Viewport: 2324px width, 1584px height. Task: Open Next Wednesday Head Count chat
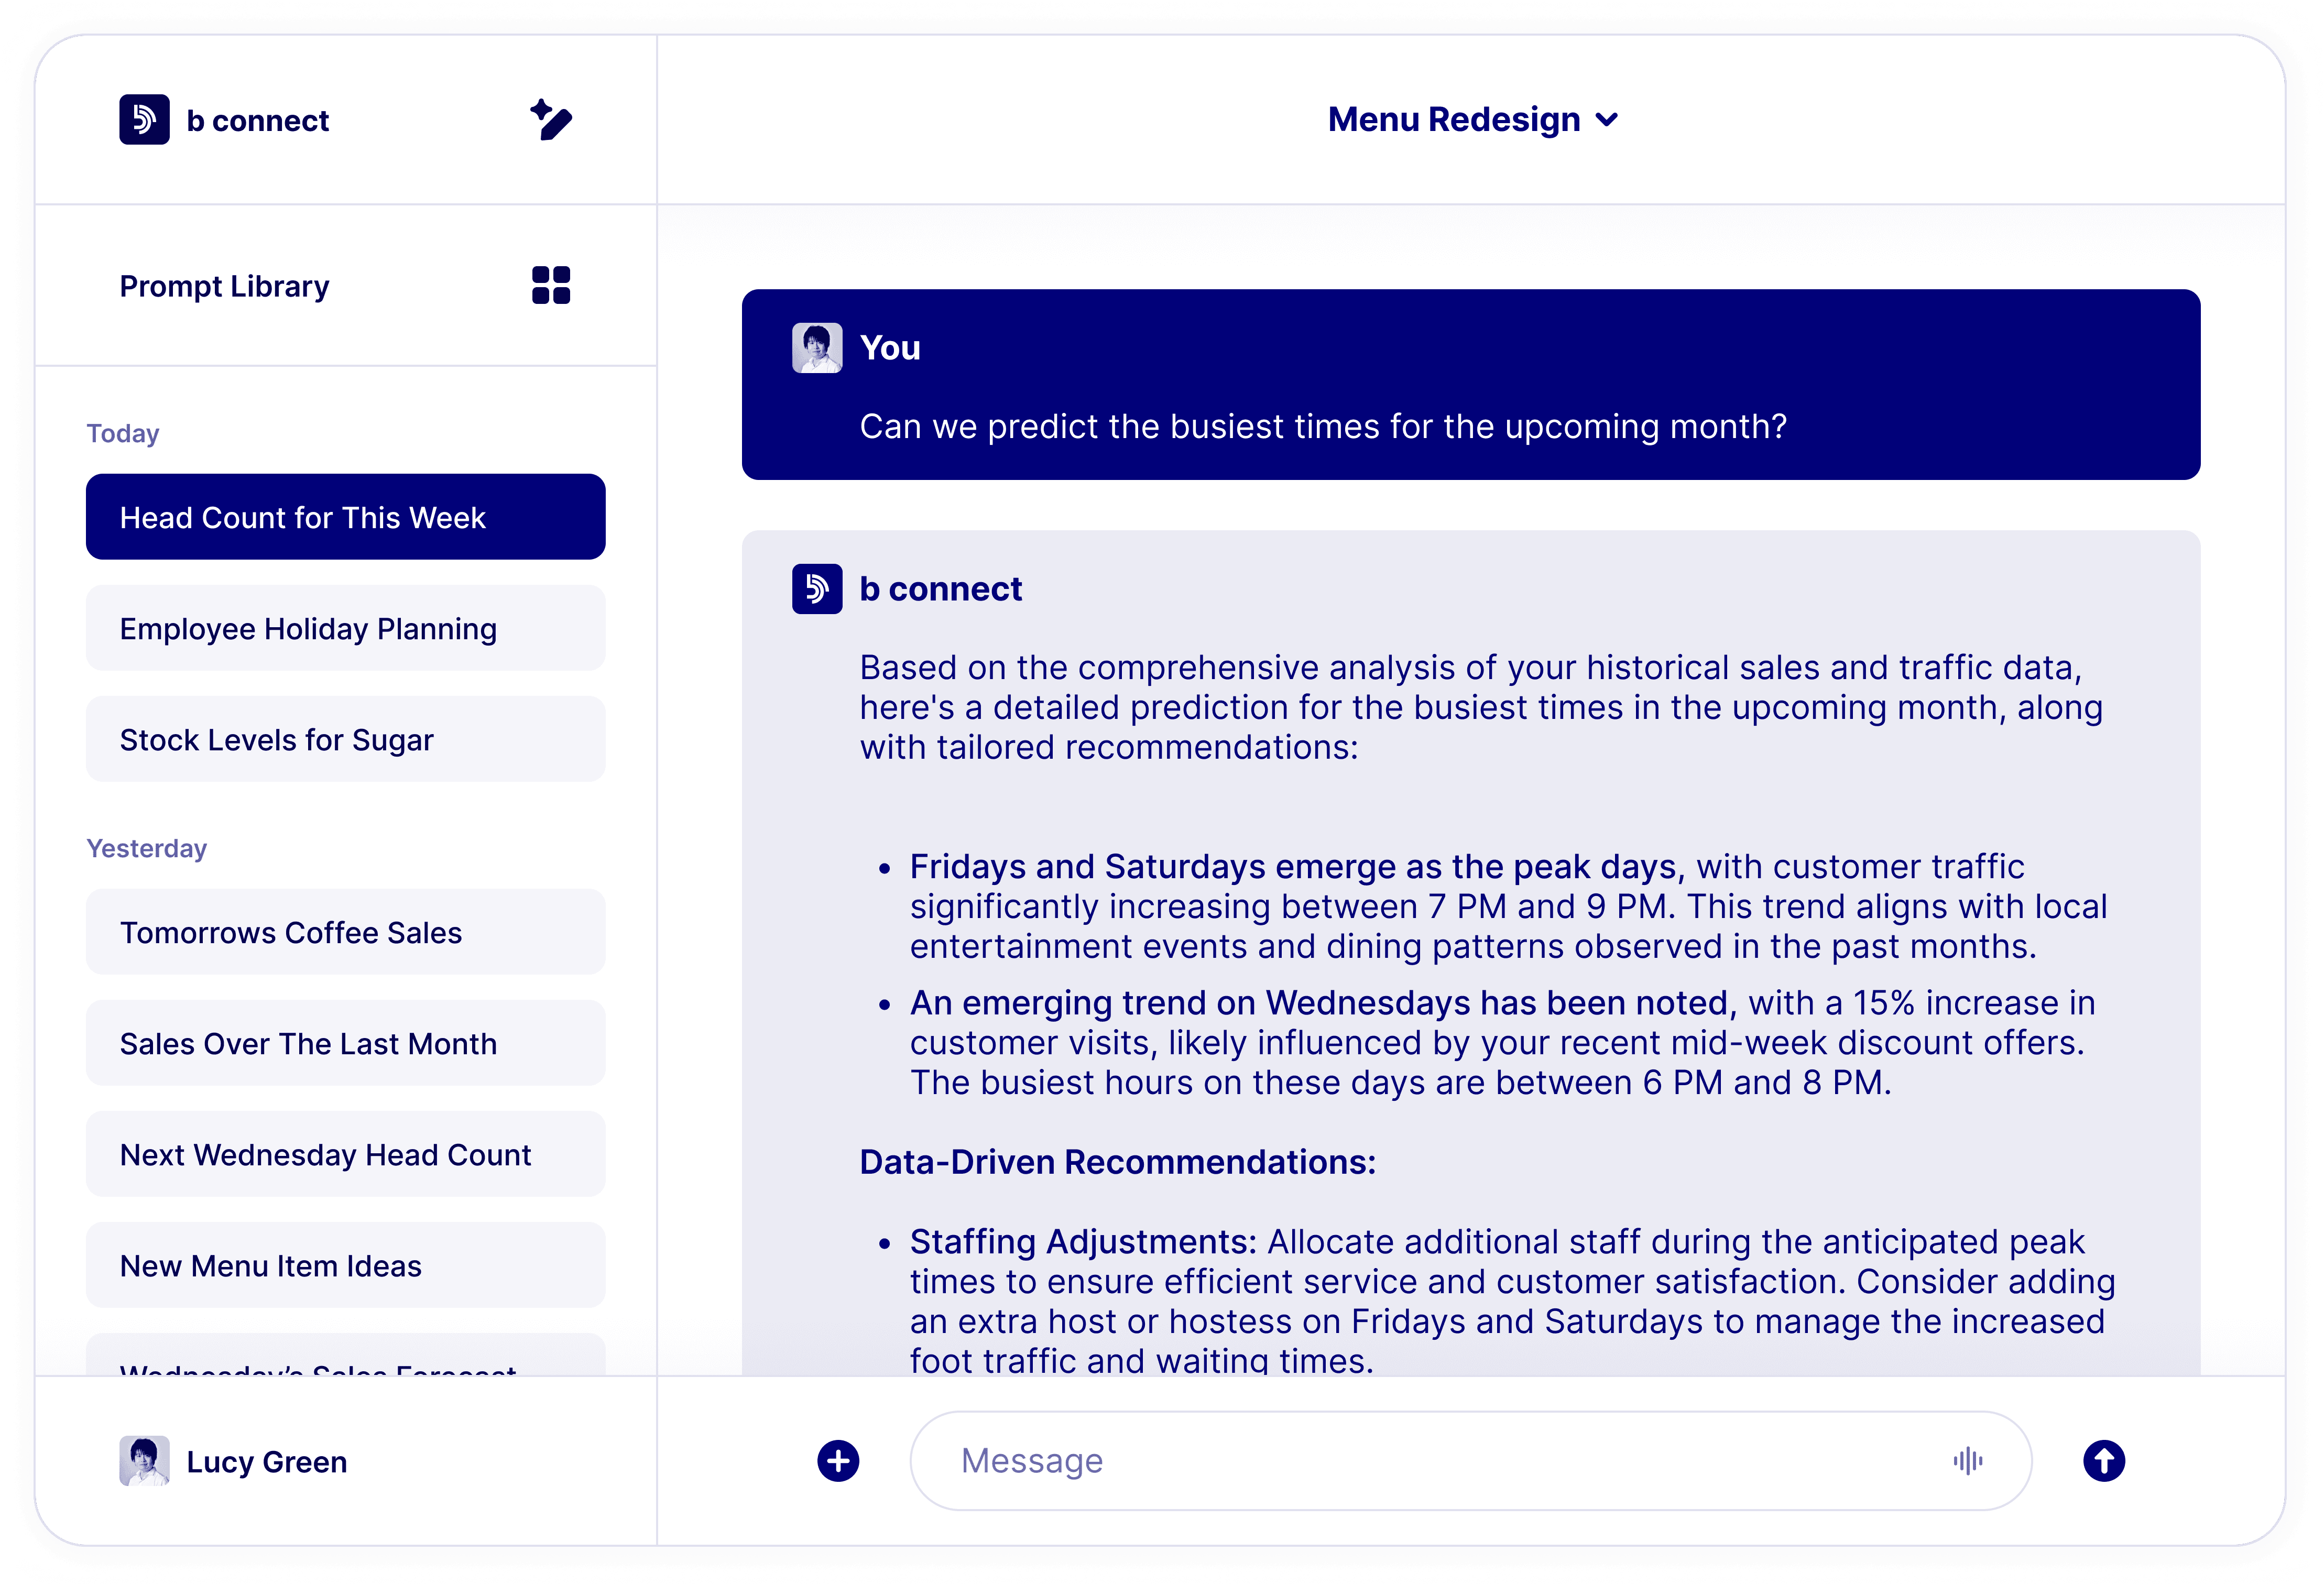(x=345, y=1154)
